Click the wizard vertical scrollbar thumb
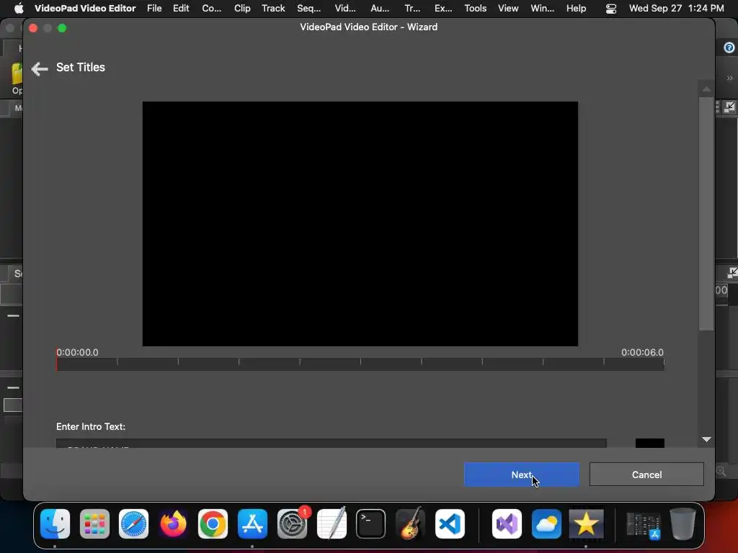 pos(706,214)
